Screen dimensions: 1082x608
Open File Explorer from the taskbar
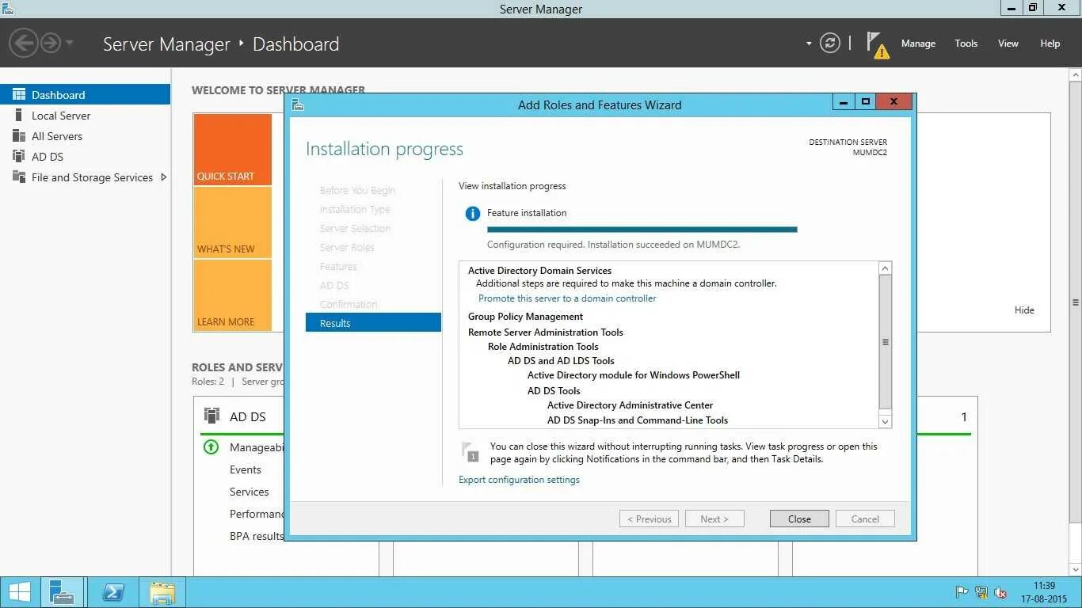(x=162, y=592)
